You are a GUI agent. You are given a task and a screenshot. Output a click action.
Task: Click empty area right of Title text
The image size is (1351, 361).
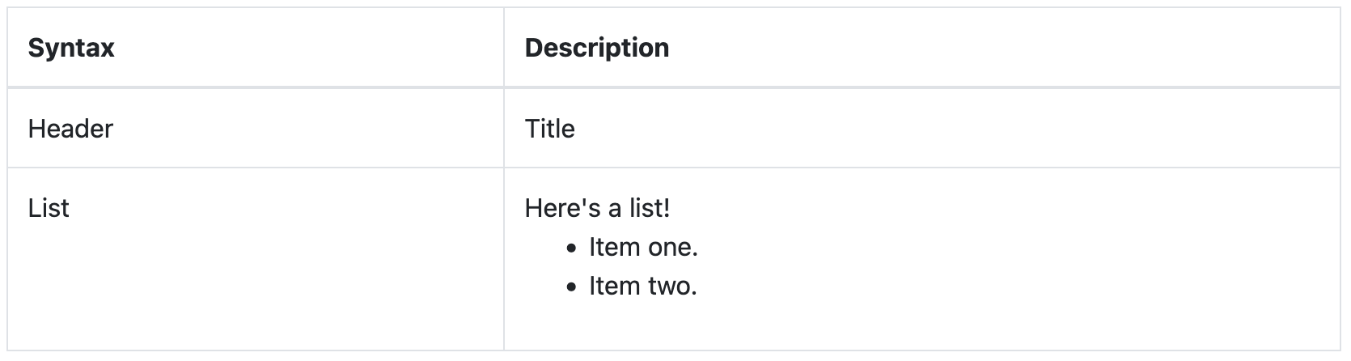[x=955, y=129]
